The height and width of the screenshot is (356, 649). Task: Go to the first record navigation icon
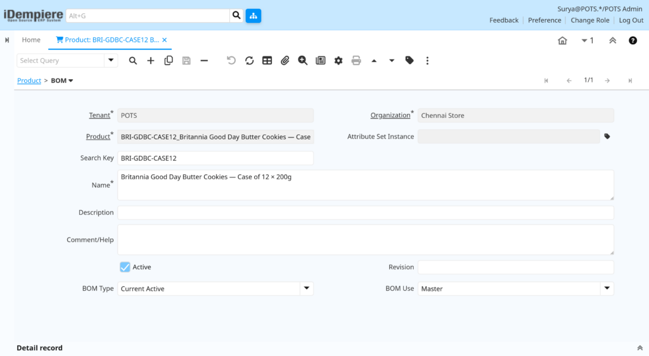pos(546,80)
